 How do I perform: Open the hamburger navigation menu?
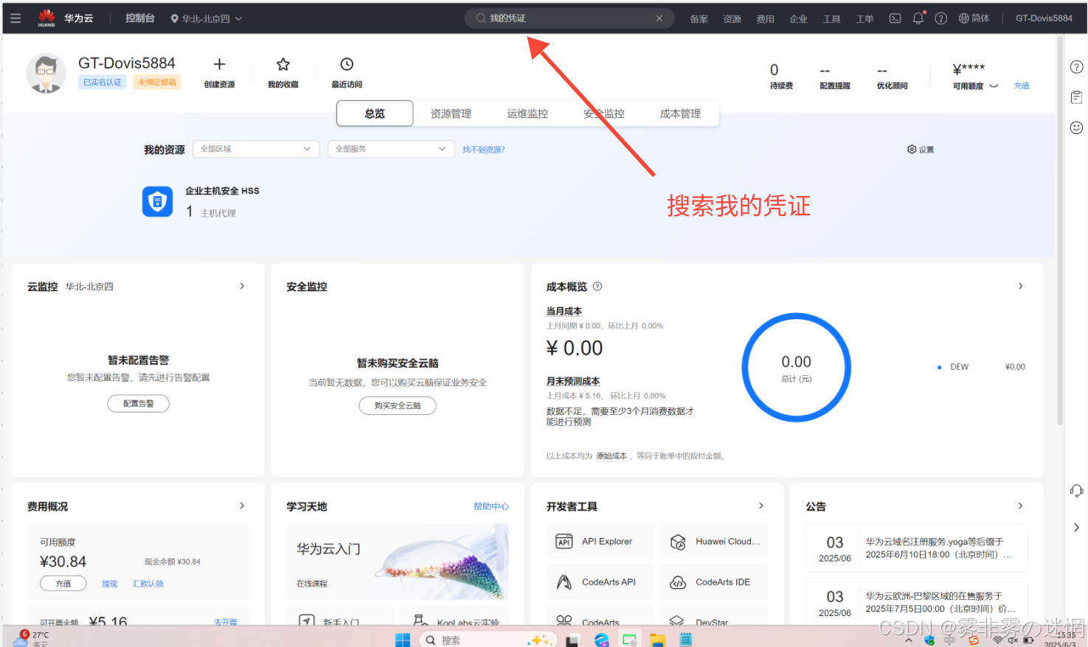pyautogui.click(x=15, y=18)
